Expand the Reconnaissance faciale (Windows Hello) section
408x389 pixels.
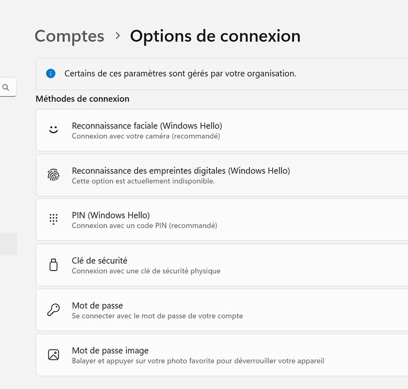(219, 130)
